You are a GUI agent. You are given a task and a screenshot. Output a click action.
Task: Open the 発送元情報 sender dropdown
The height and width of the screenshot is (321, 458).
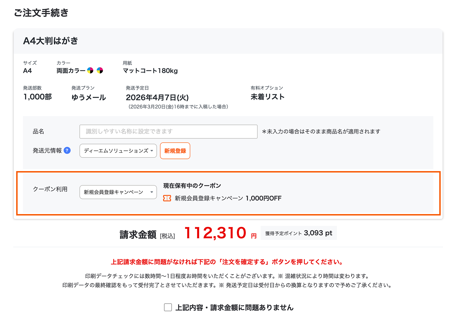118,151
